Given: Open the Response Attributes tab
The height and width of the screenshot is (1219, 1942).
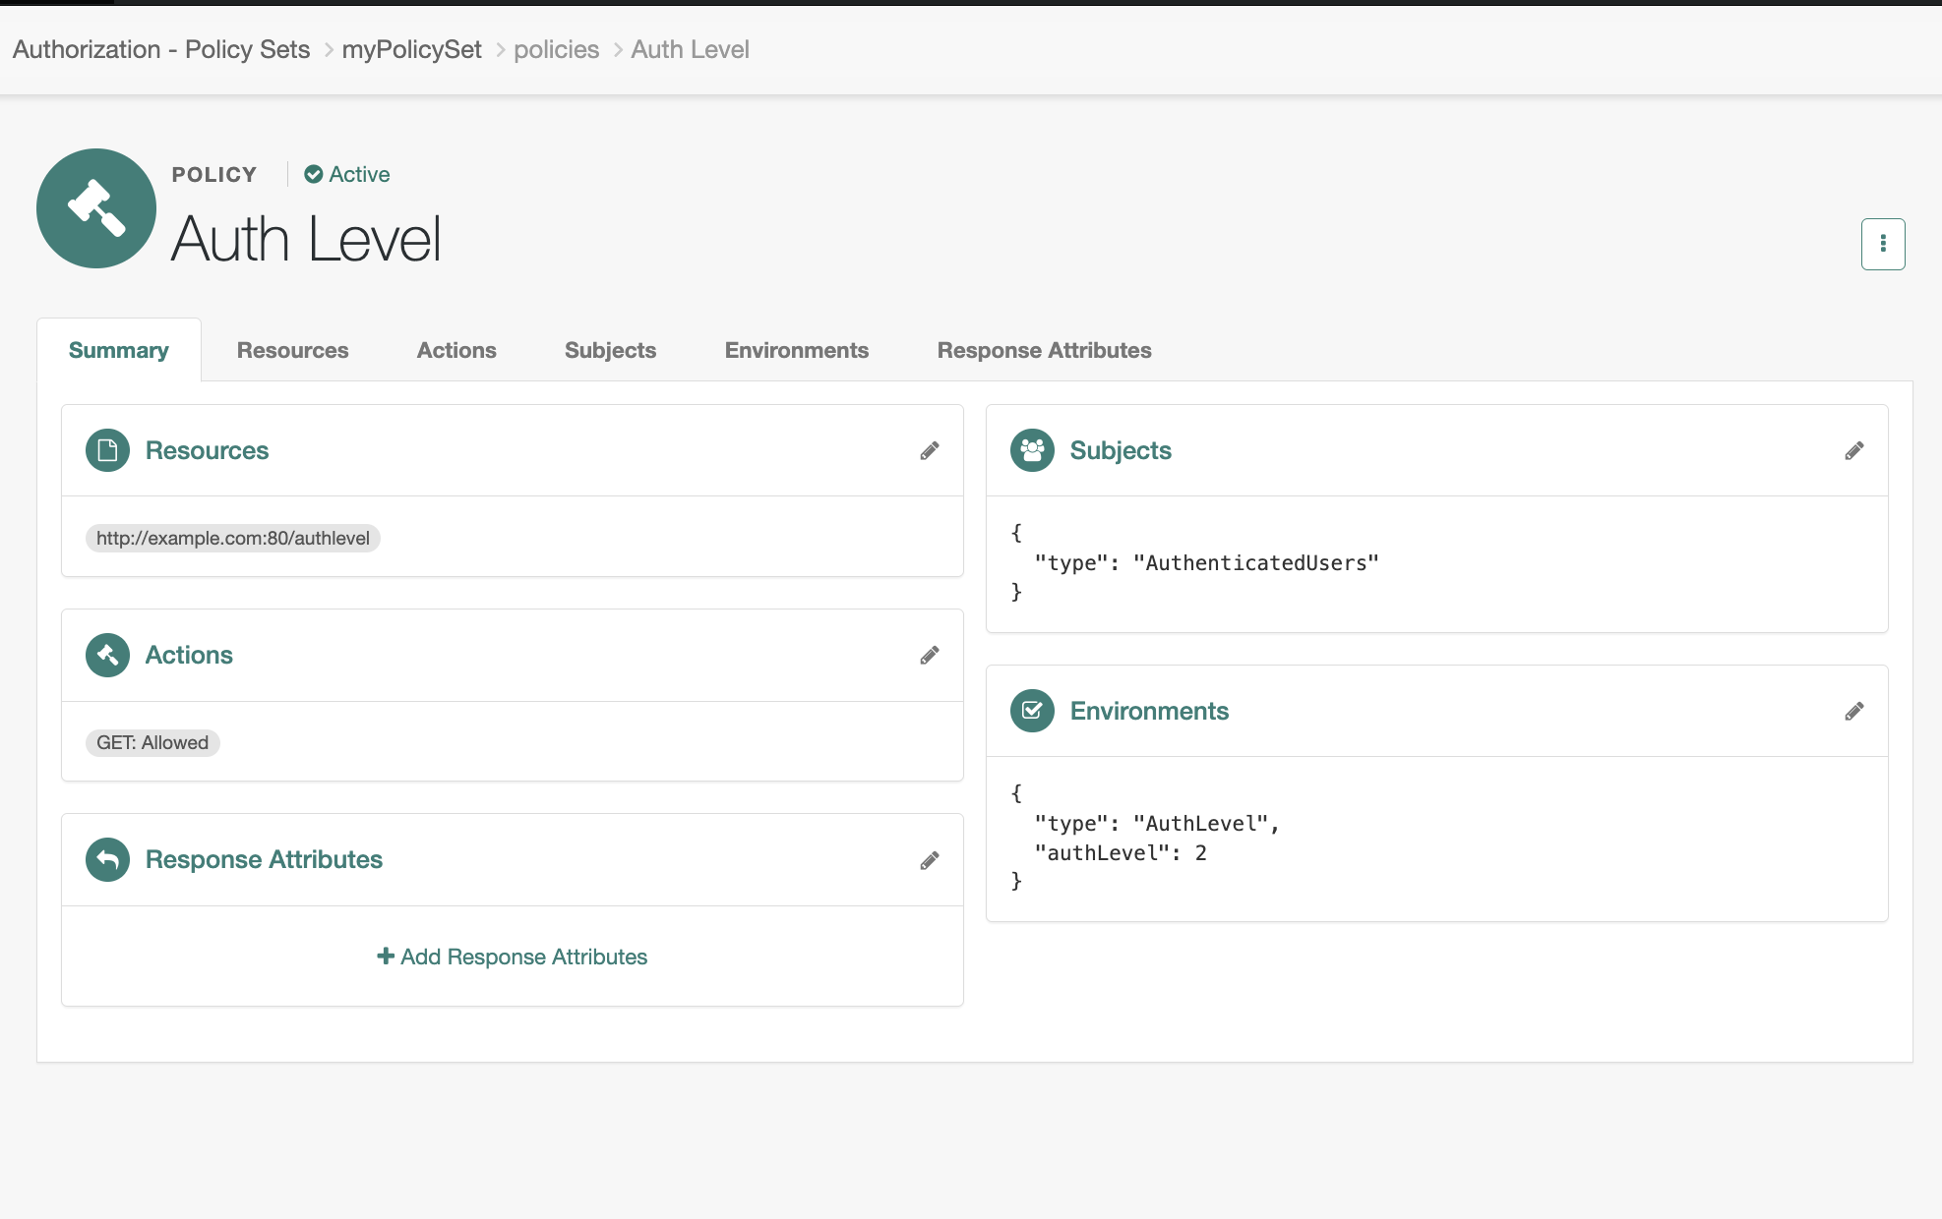Looking at the screenshot, I should (1044, 350).
